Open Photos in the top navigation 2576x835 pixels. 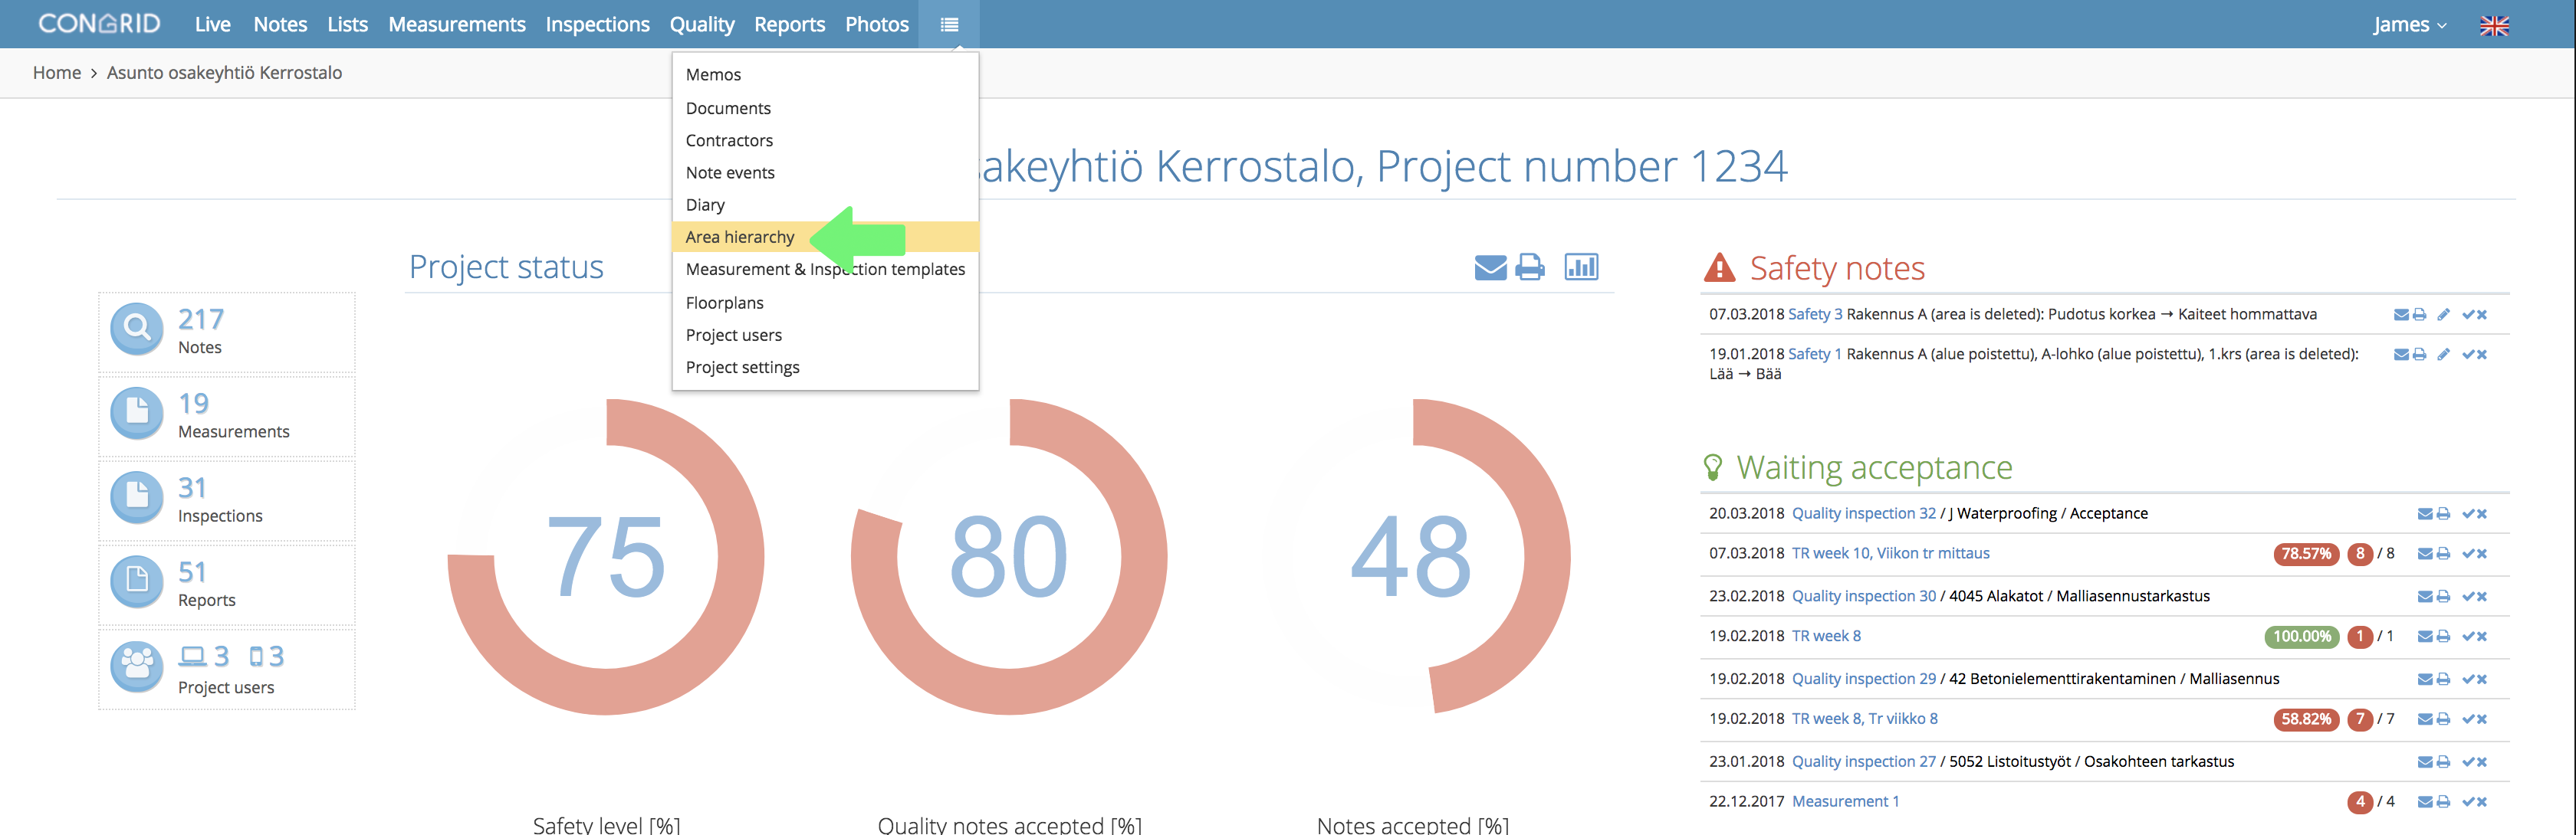pos(877,24)
